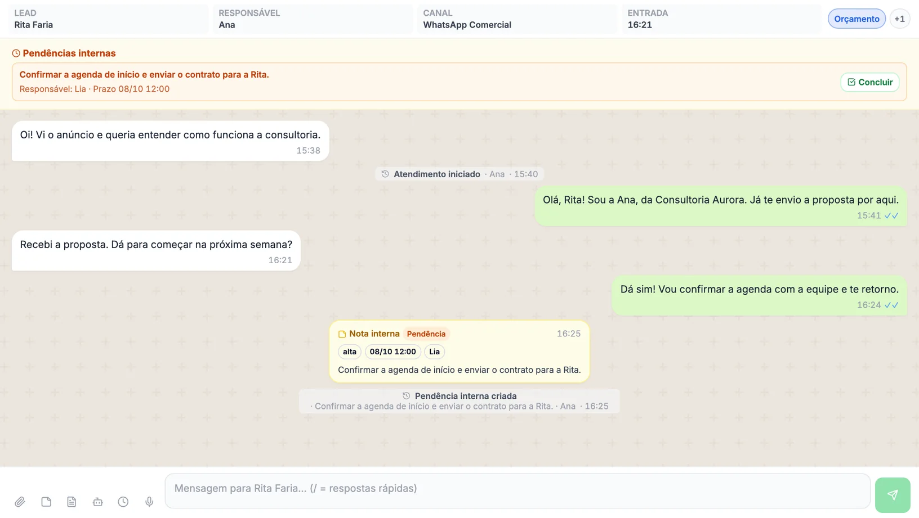Image resolution: width=919 pixels, height=518 pixels.
Task: Select message 'Dá sim! Vou confirmar a agenda...'
Action: tap(760, 295)
